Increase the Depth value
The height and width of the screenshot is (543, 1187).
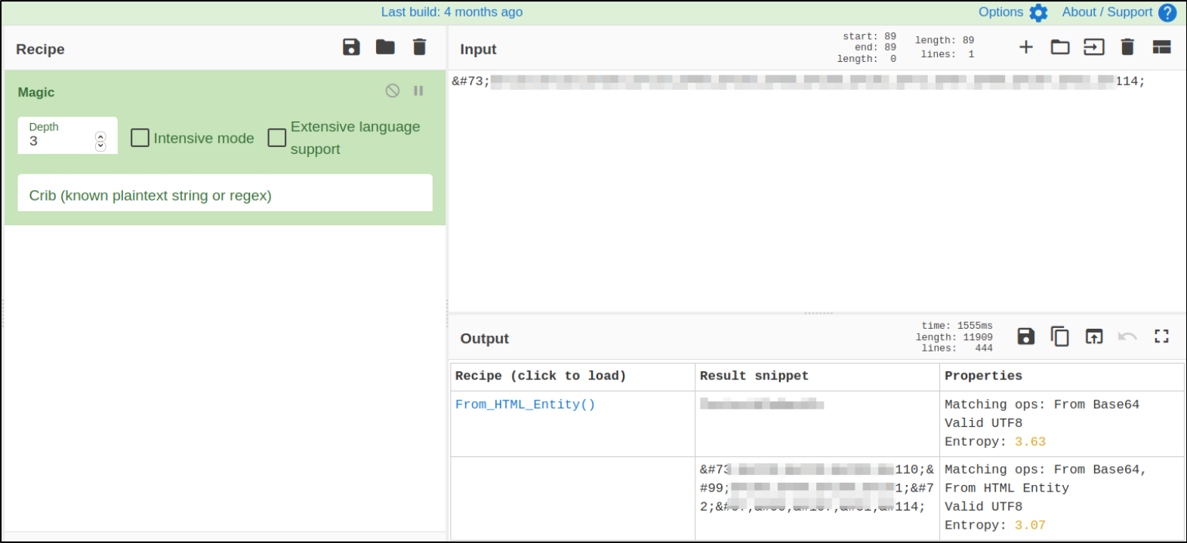tap(100, 137)
